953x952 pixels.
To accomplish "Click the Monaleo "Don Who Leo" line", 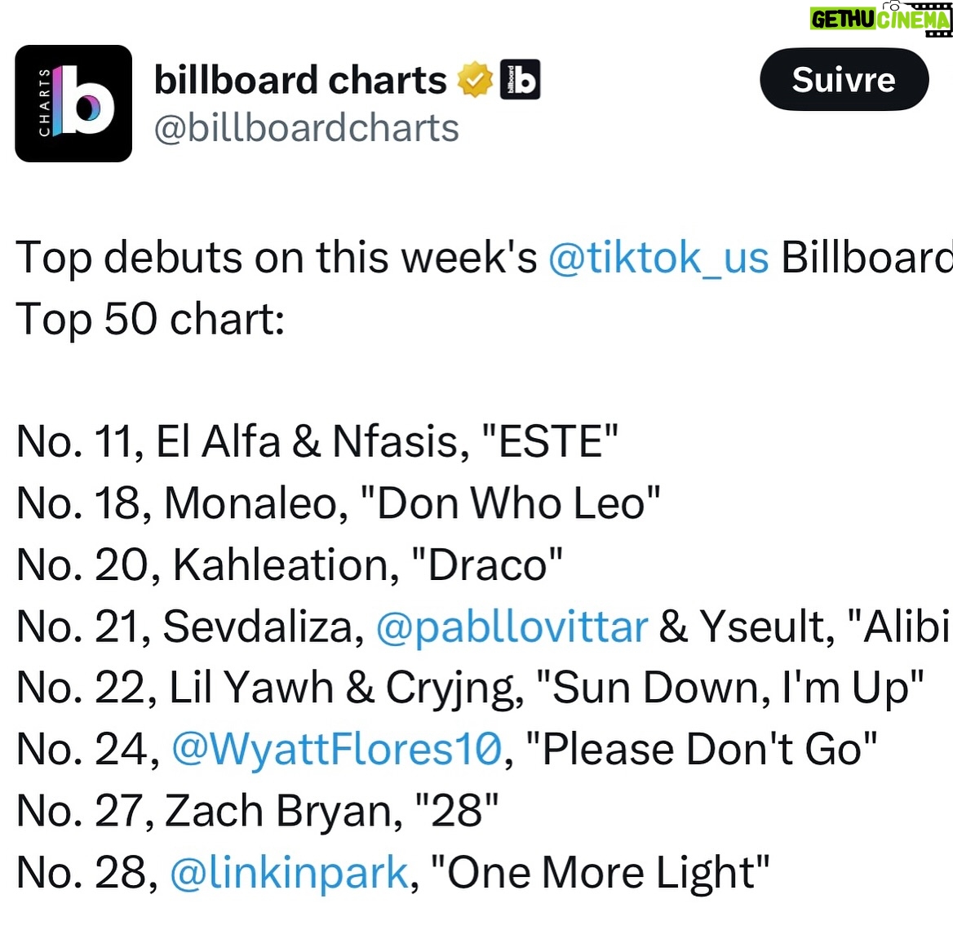I will point(339,503).
